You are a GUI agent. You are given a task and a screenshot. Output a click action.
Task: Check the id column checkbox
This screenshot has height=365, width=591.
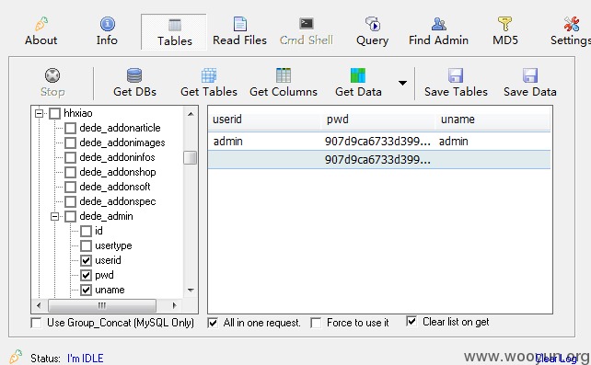pos(86,231)
